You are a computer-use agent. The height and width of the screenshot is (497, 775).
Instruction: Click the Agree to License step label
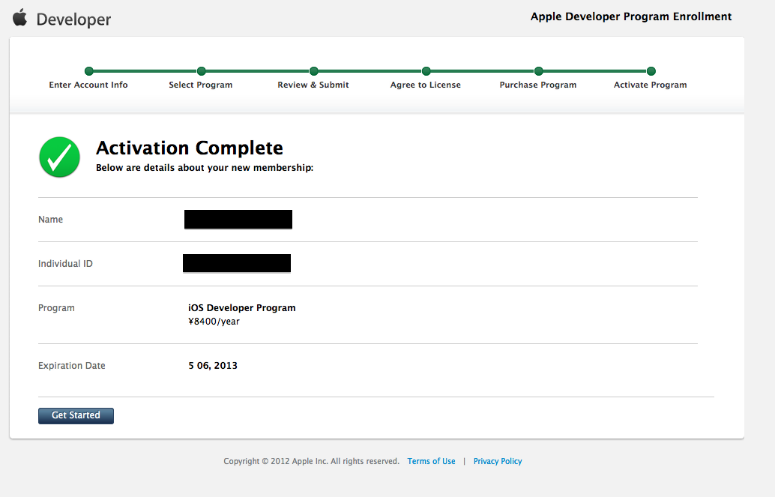click(x=426, y=85)
